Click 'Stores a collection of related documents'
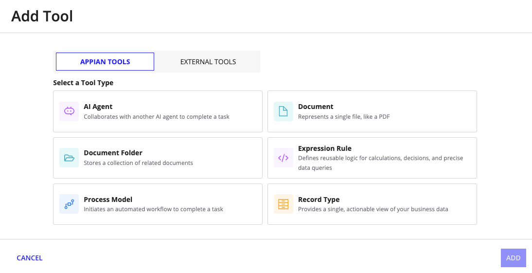The image size is (532, 273). tap(139, 163)
